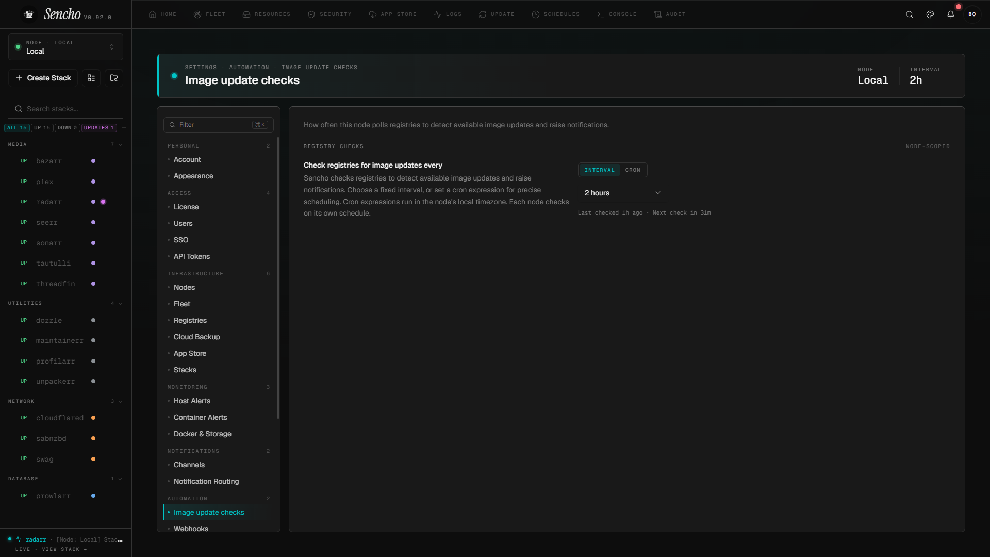This screenshot has width=990, height=557.
Task: Click the folder browse icon
Action: pyautogui.click(x=114, y=78)
